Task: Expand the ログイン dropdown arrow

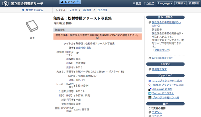Action: (78, 2)
